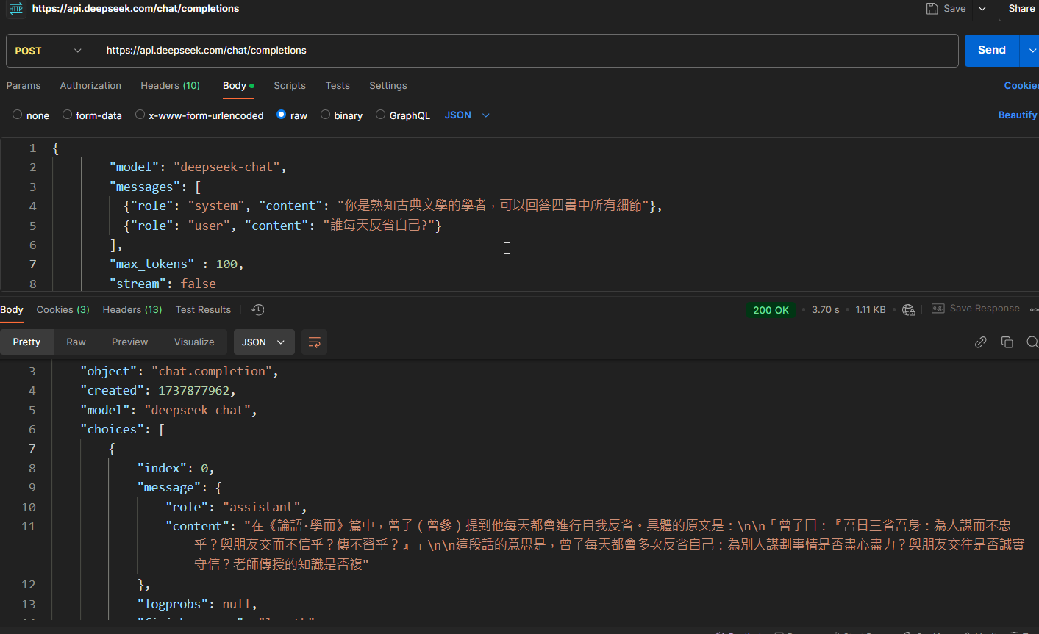Open the request body JSON format dropdown
The image size is (1039, 634).
coord(467,115)
